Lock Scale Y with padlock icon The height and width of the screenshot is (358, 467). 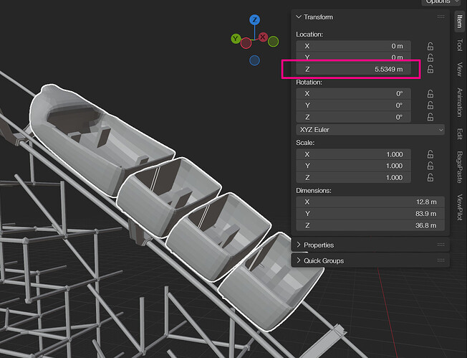tap(430, 166)
